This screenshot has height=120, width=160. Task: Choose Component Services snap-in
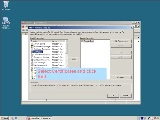pyautogui.click(x=41, y=57)
